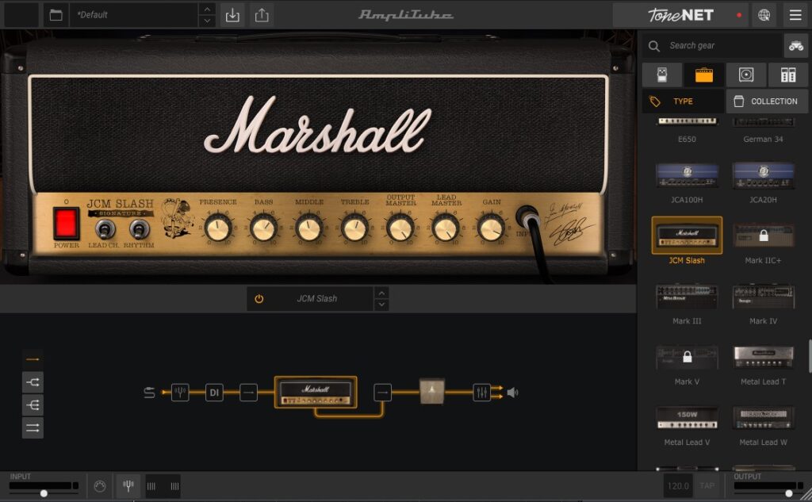Screen dimensions: 812x502
Task: Select the parallel dual chain routing
Action: pyautogui.click(x=33, y=428)
